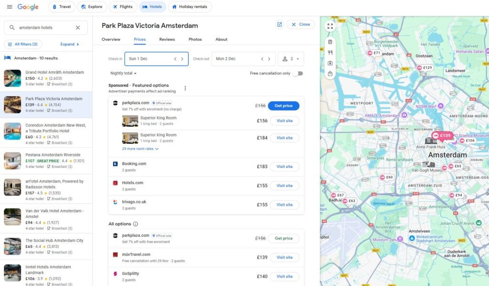Visit site for Hotels.com offer
489x286 pixels.
[285, 186]
